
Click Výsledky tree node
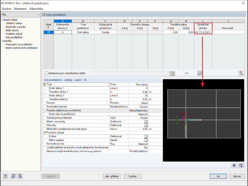click(x=7, y=41)
